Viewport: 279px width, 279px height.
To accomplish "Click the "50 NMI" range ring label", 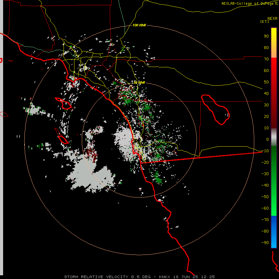I will click(x=139, y=82).
